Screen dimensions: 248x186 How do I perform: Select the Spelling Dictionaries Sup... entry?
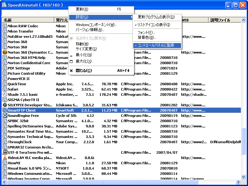[30, 126]
